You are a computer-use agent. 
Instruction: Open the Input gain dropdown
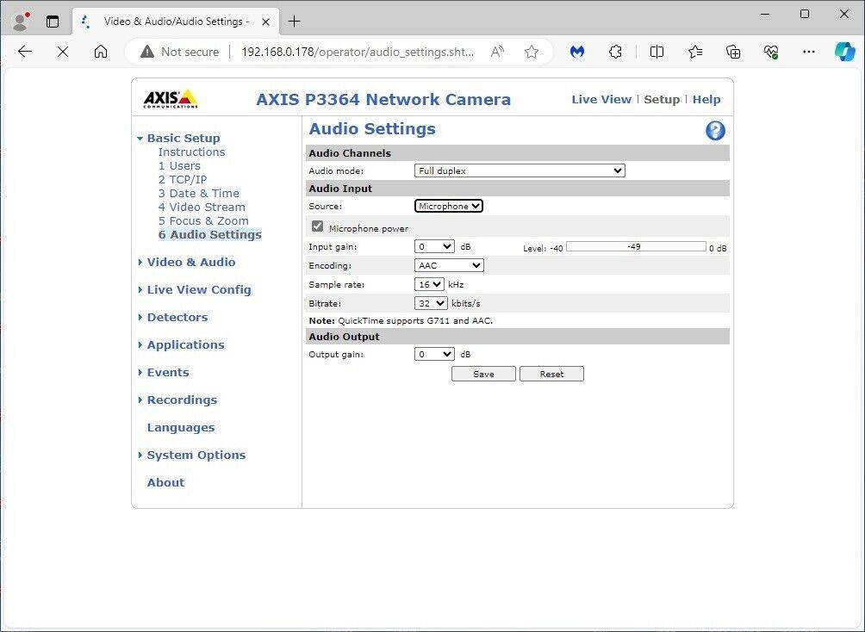(x=434, y=246)
